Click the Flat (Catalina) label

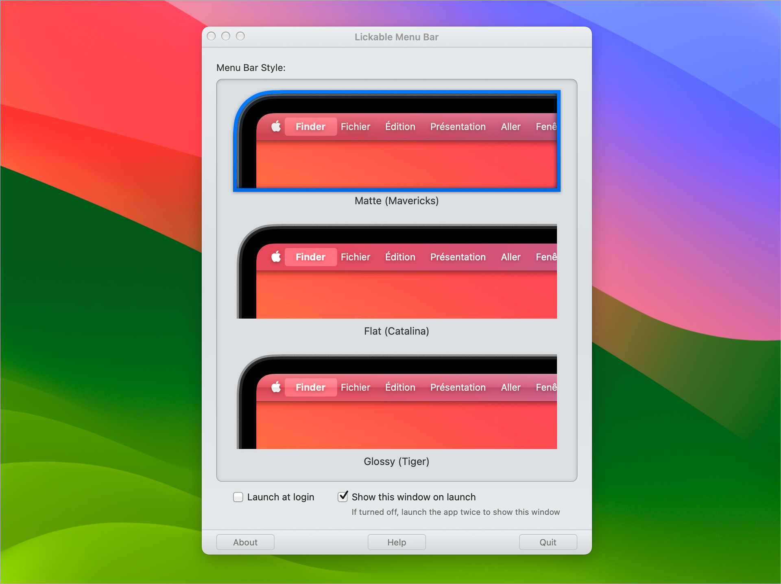[x=397, y=331]
